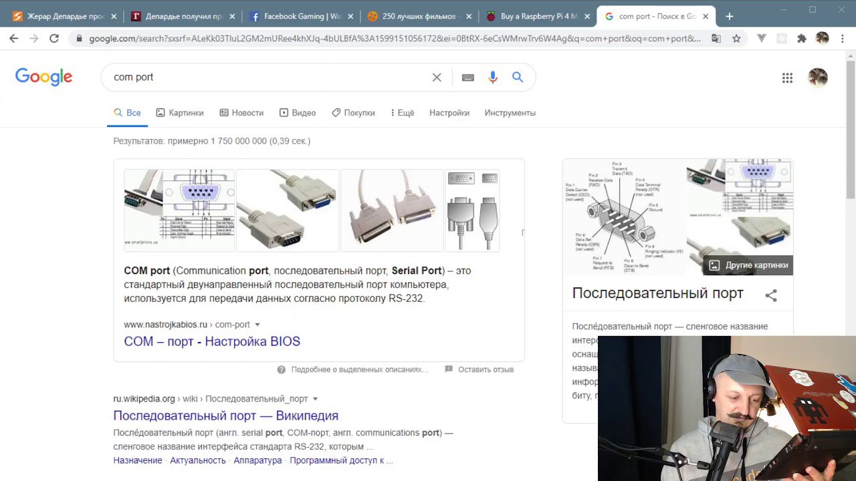Click the browser profile avatar in toolbar
This screenshot has height=481, width=856.
pyautogui.click(x=823, y=39)
